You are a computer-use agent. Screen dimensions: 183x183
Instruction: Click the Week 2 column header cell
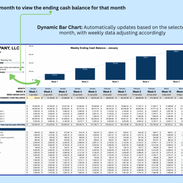tap(48, 91)
